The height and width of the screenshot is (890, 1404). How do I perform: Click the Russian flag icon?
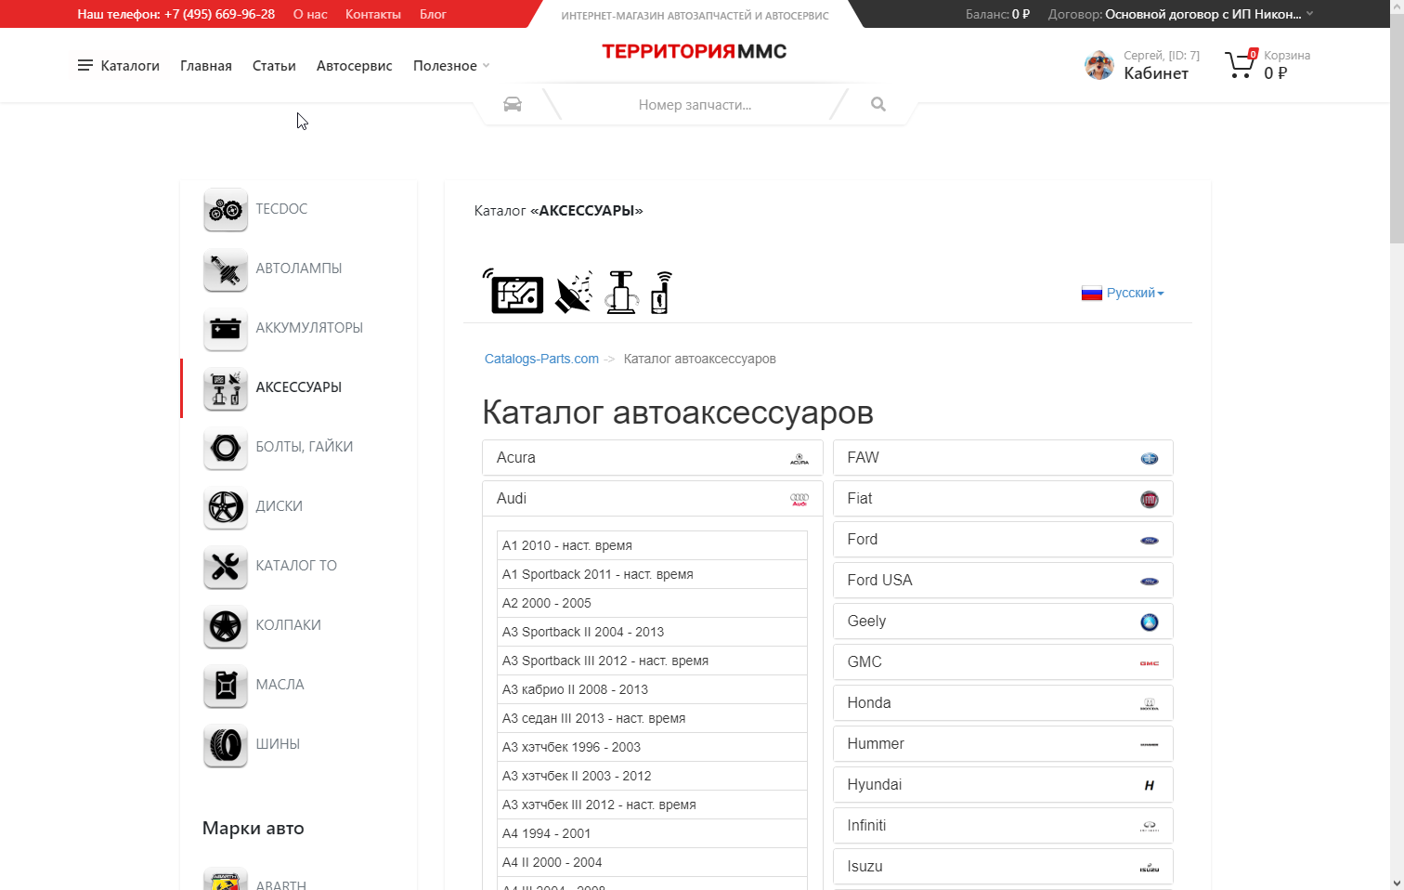click(1092, 293)
